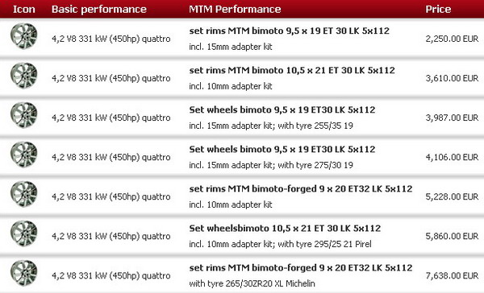
Task: Open Set wheels bimoto with tyre 255/35 19
Action: [x=282, y=109]
